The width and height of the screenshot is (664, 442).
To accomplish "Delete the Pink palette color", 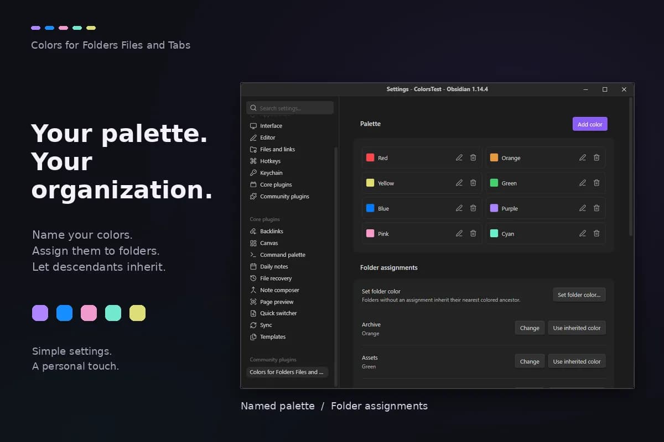I will 473,234.
